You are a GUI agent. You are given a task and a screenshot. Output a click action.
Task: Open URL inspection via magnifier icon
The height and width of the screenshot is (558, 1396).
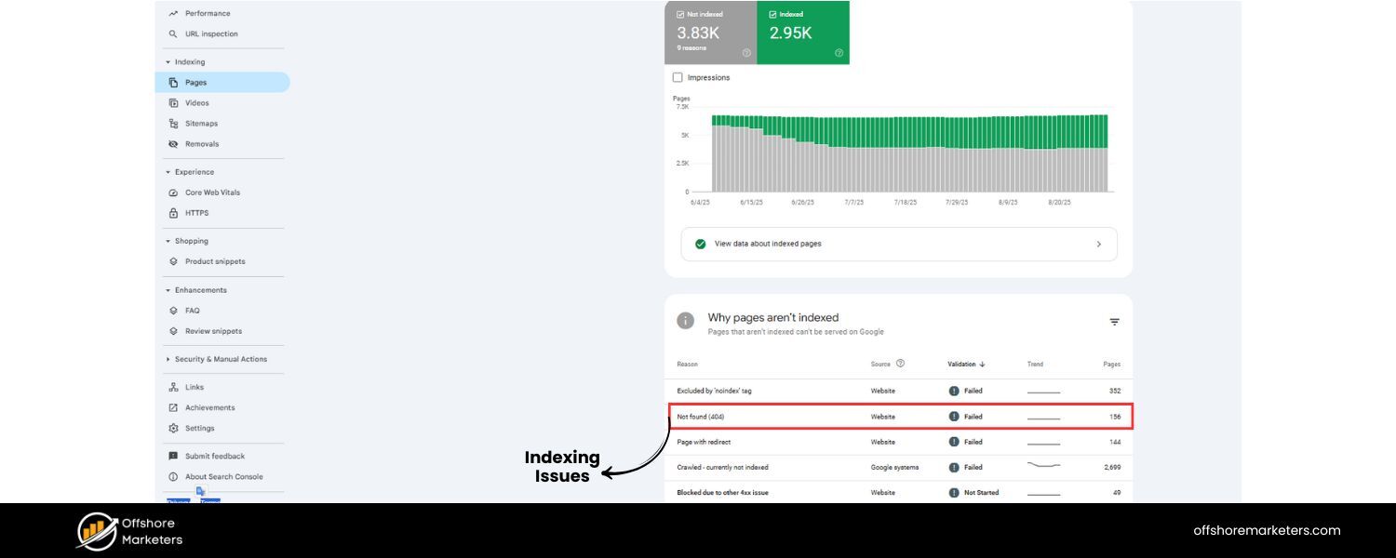tap(172, 33)
